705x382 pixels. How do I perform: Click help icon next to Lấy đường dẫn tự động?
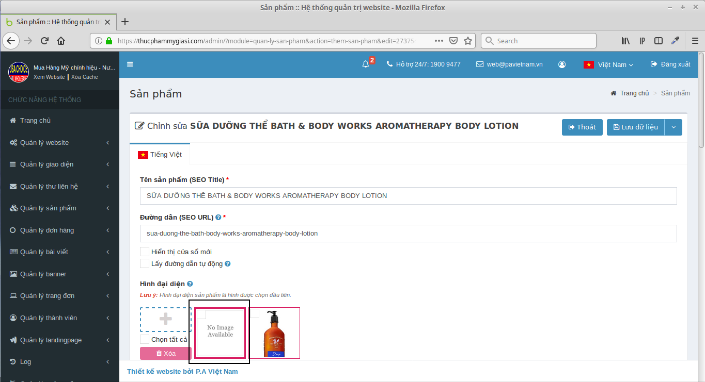228,264
